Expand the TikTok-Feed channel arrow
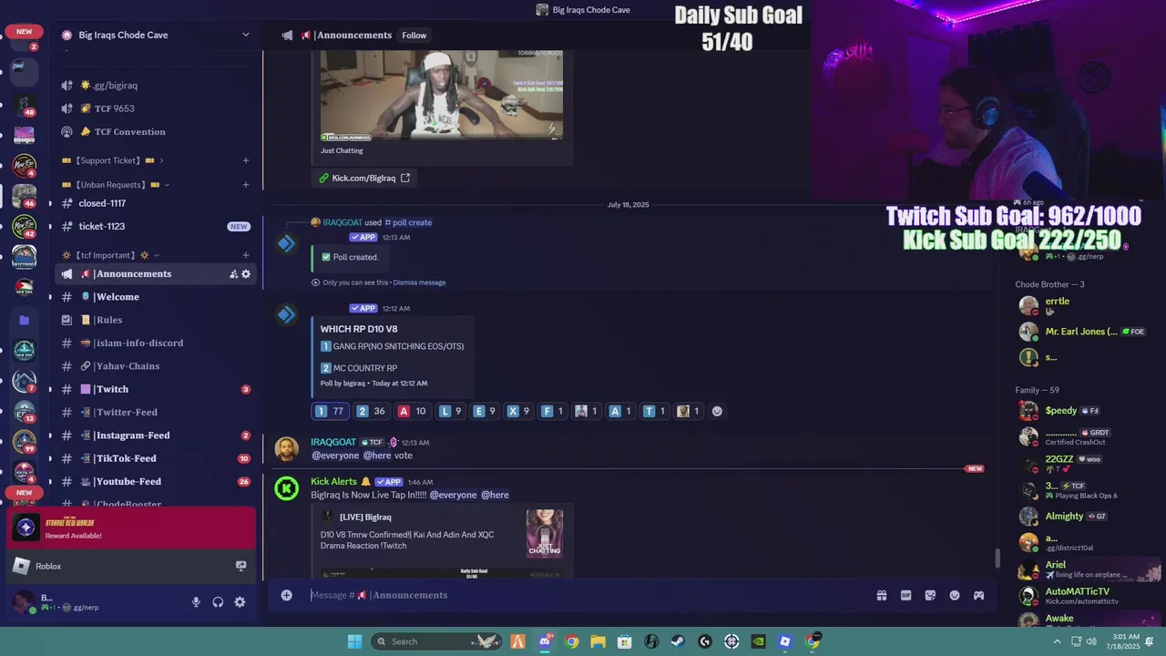Screen dimensions: 1166x656 pyautogui.click(x=50, y=458)
